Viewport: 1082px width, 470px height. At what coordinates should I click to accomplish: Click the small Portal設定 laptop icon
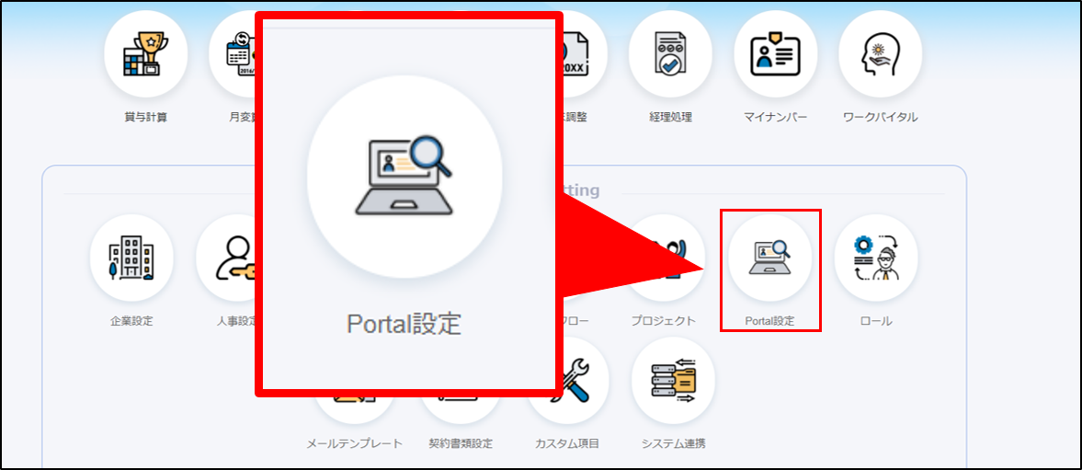[769, 258]
